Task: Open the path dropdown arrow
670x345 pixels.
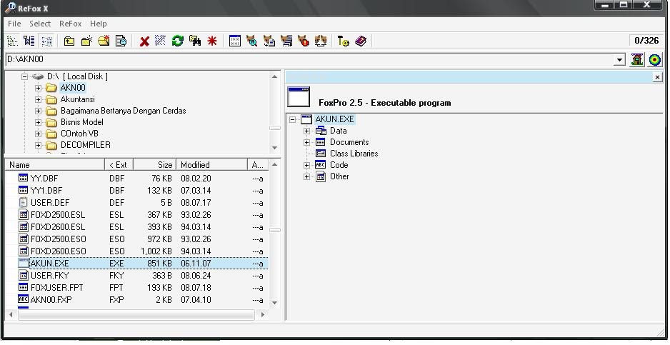Action: (x=619, y=60)
